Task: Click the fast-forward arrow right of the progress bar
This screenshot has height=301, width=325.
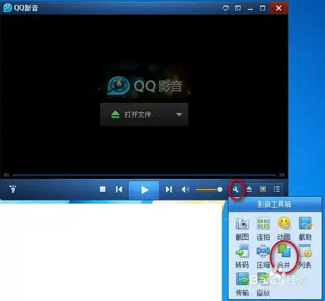Action: pos(282,175)
